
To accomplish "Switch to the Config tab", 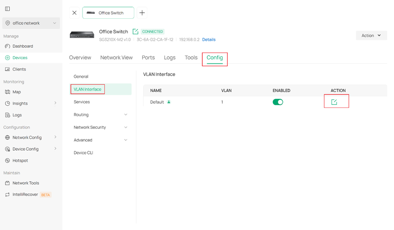I will click(215, 57).
